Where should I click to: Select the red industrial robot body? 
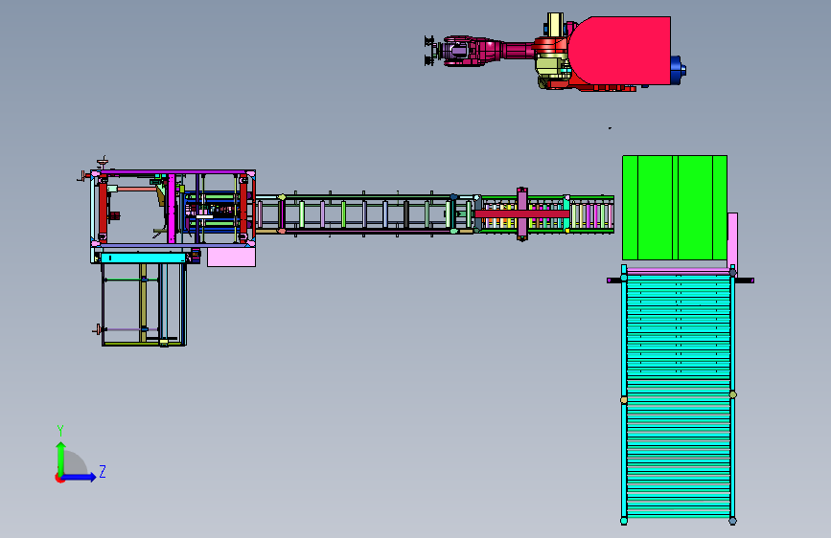pos(619,51)
